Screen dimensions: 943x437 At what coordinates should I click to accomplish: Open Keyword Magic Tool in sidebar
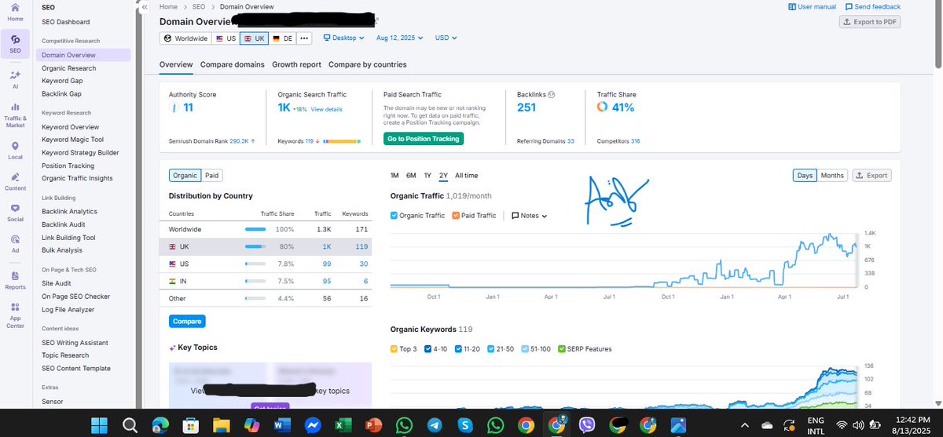tap(73, 140)
